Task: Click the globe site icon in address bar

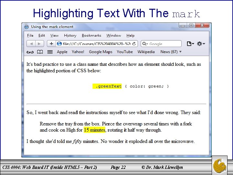Action: pyautogui.click(x=59, y=44)
